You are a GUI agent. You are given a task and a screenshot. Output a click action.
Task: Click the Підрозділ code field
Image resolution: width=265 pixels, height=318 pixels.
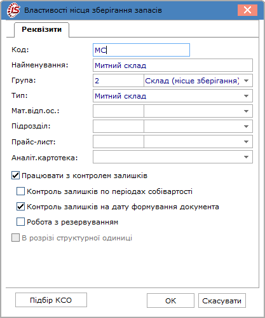pyautogui.click(x=118, y=127)
